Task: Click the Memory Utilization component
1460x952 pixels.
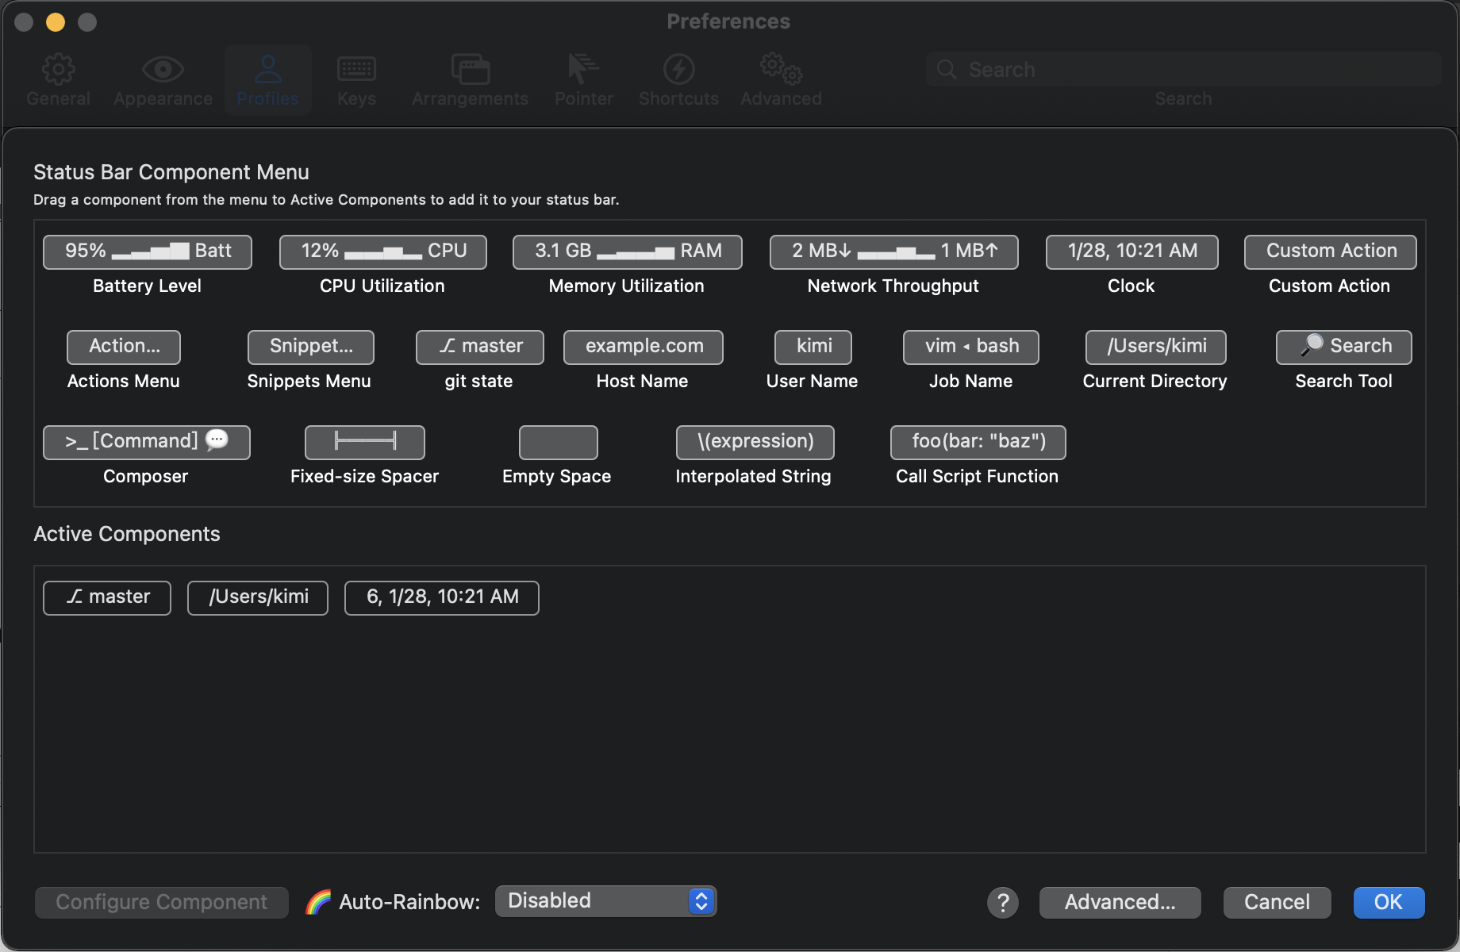Action: pos(626,251)
